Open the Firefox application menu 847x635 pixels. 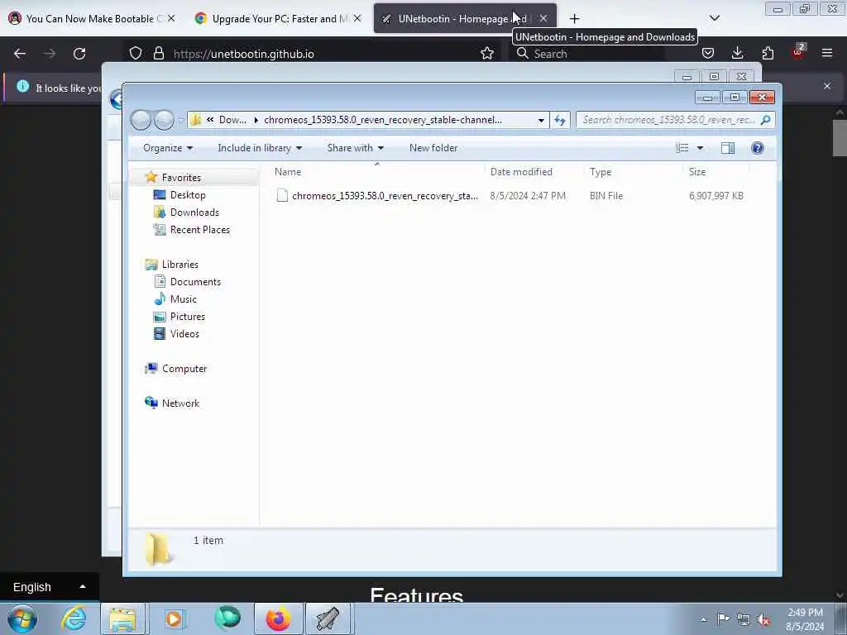(826, 53)
